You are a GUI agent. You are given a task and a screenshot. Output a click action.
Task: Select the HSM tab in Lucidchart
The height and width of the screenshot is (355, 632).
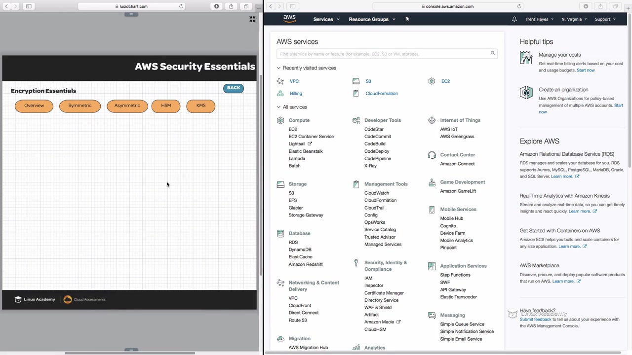(166, 106)
